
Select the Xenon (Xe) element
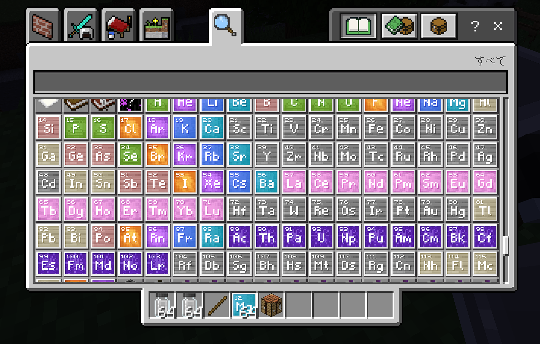click(x=212, y=182)
